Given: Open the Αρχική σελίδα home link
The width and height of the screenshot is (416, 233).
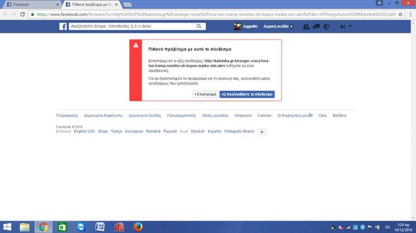Looking at the screenshot, I should pos(277,26).
